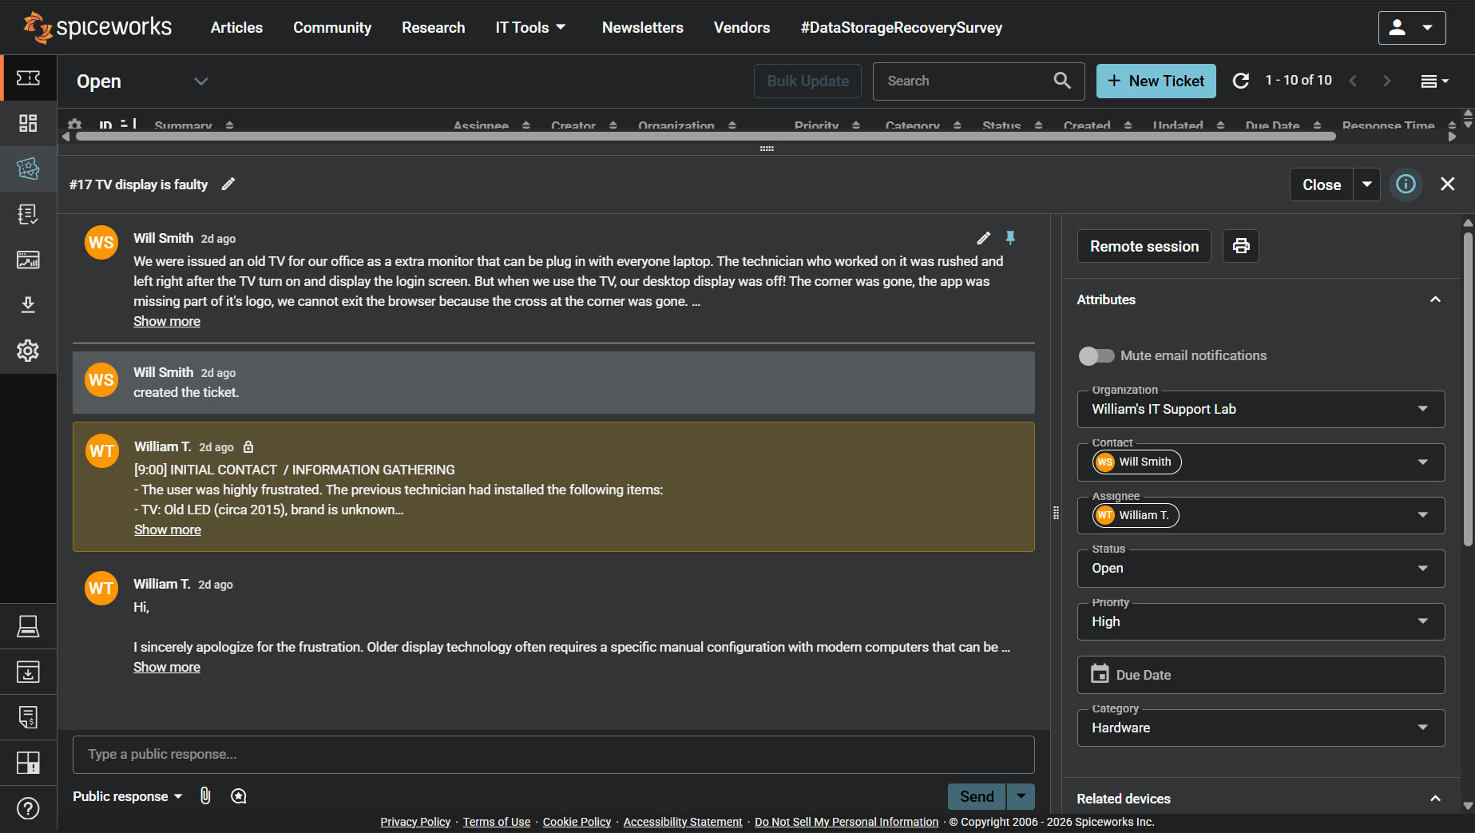Open the IT Tools menu
This screenshot has height=833, width=1475.
530,27
